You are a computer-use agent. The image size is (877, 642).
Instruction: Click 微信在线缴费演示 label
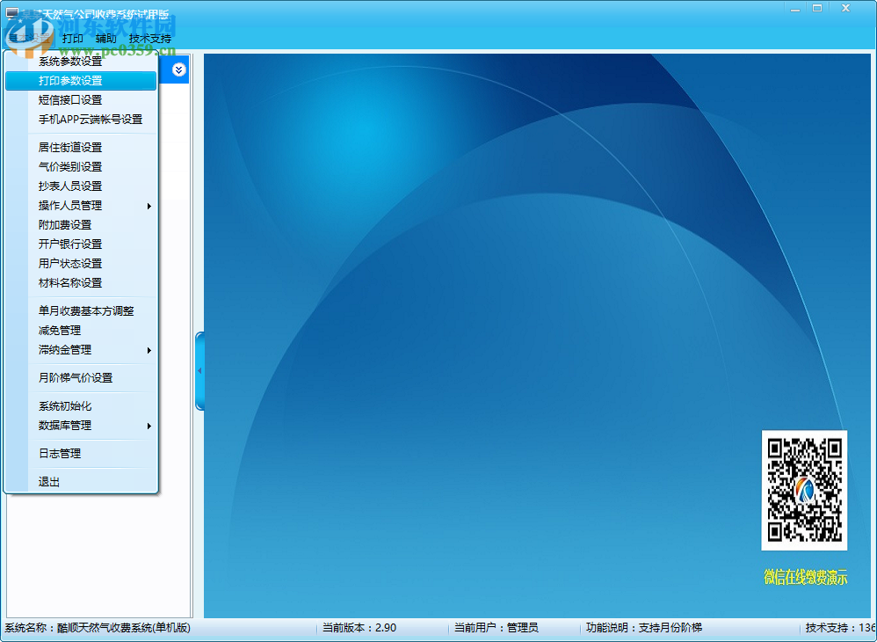806,577
